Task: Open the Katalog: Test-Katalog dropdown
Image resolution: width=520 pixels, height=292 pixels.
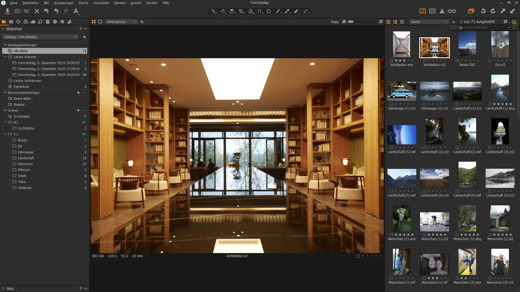Action: [41, 37]
